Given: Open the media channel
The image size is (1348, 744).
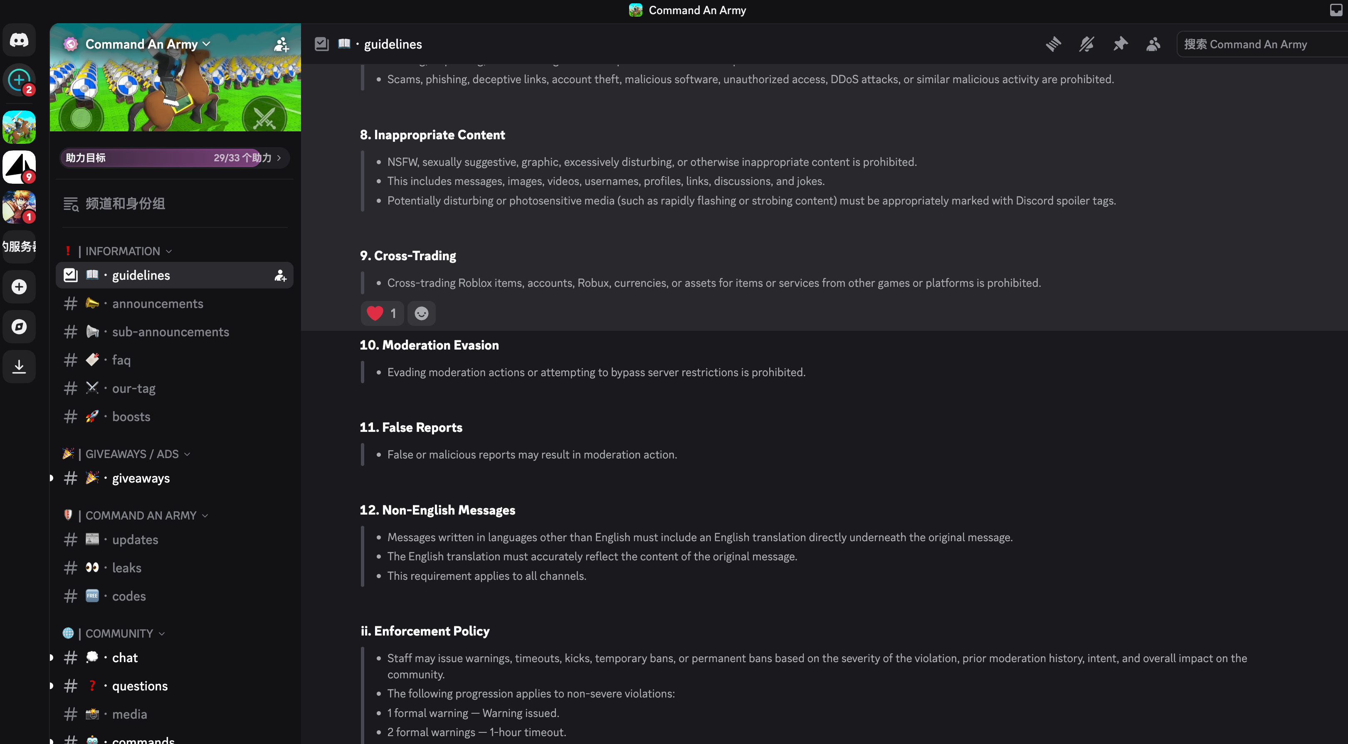Looking at the screenshot, I should point(174,714).
